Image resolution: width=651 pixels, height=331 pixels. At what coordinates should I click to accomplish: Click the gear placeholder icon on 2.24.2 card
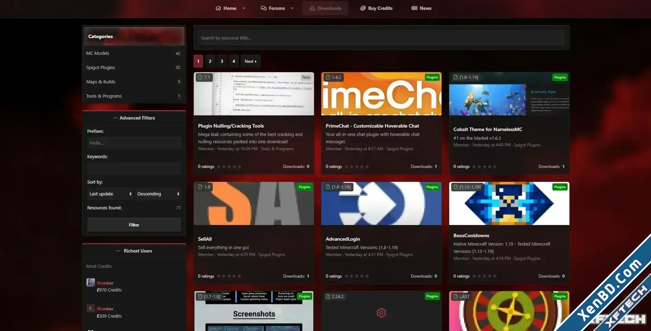381,313
